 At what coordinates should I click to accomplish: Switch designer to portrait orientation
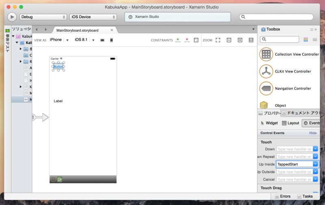click(111, 40)
